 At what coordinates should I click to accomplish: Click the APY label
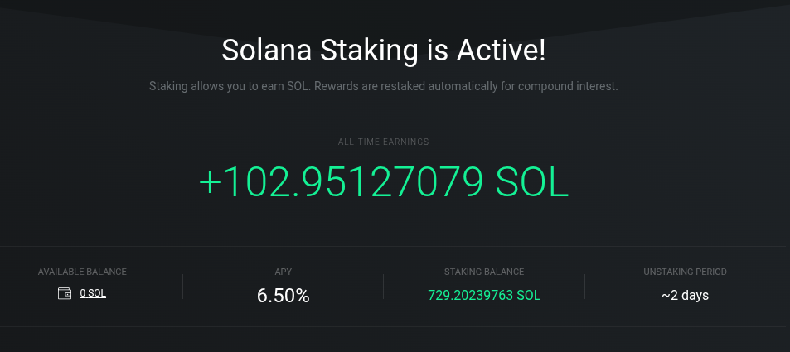click(284, 272)
